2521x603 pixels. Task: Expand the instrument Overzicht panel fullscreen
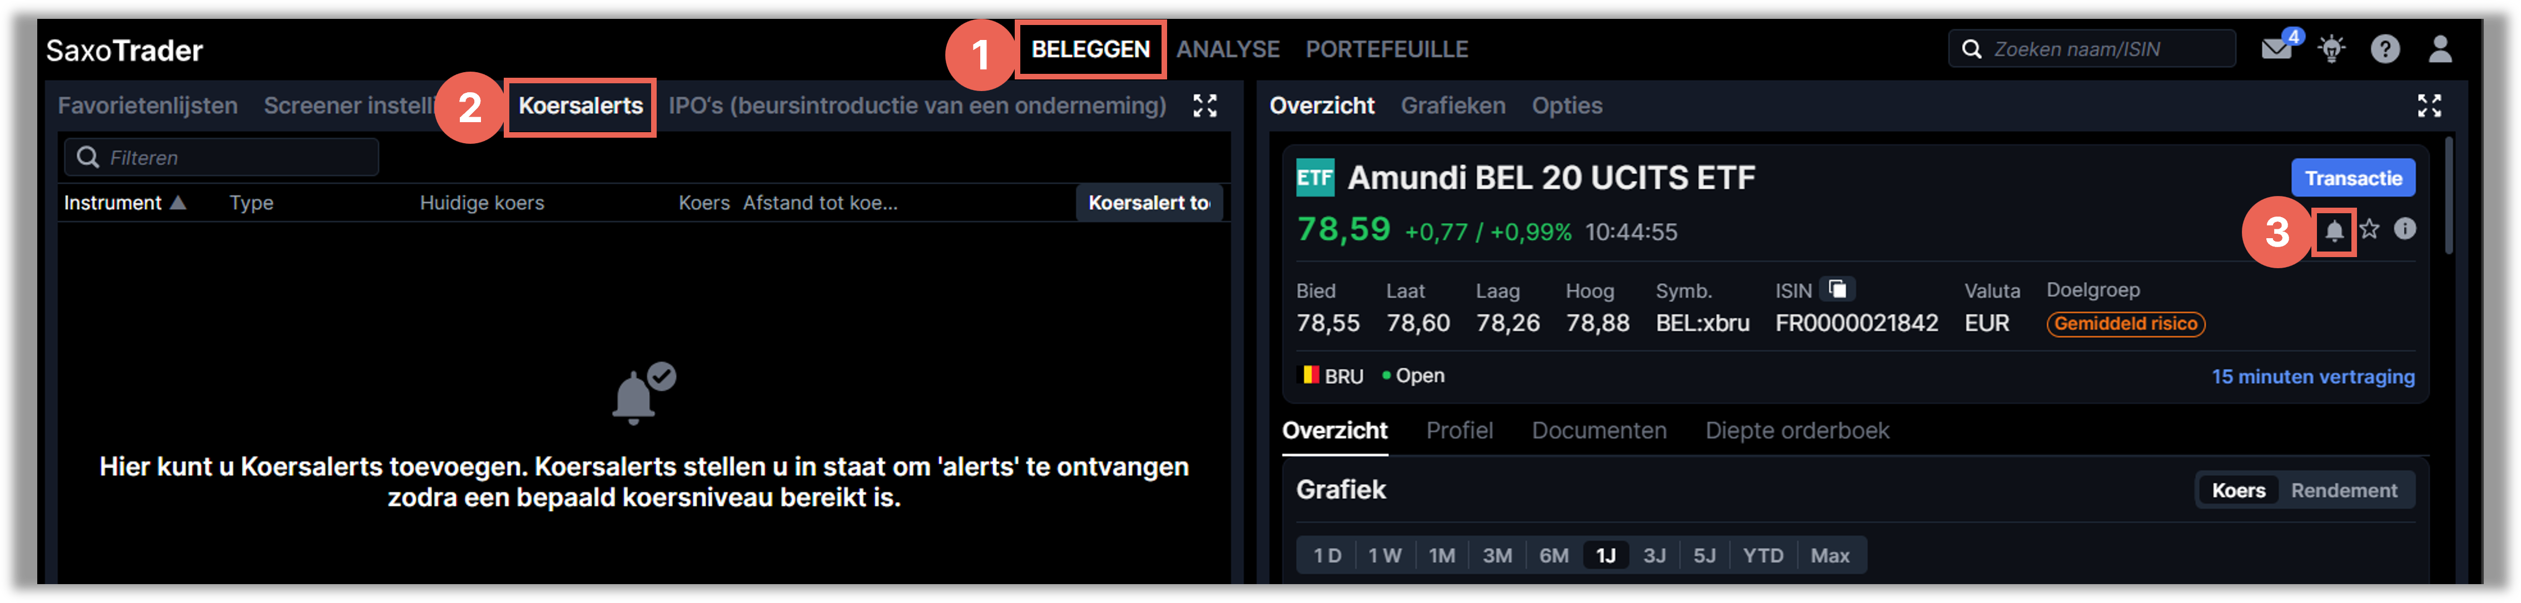click(x=2431, y=105)
